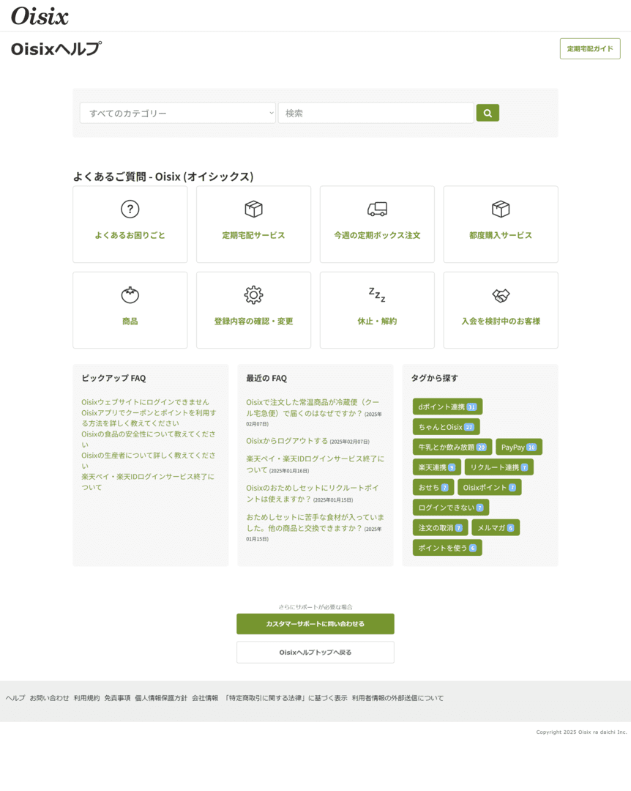Open the すべてのカテゴリー dropdown
The height and width of the screenshot is (791, 631).
coord(178,113)
